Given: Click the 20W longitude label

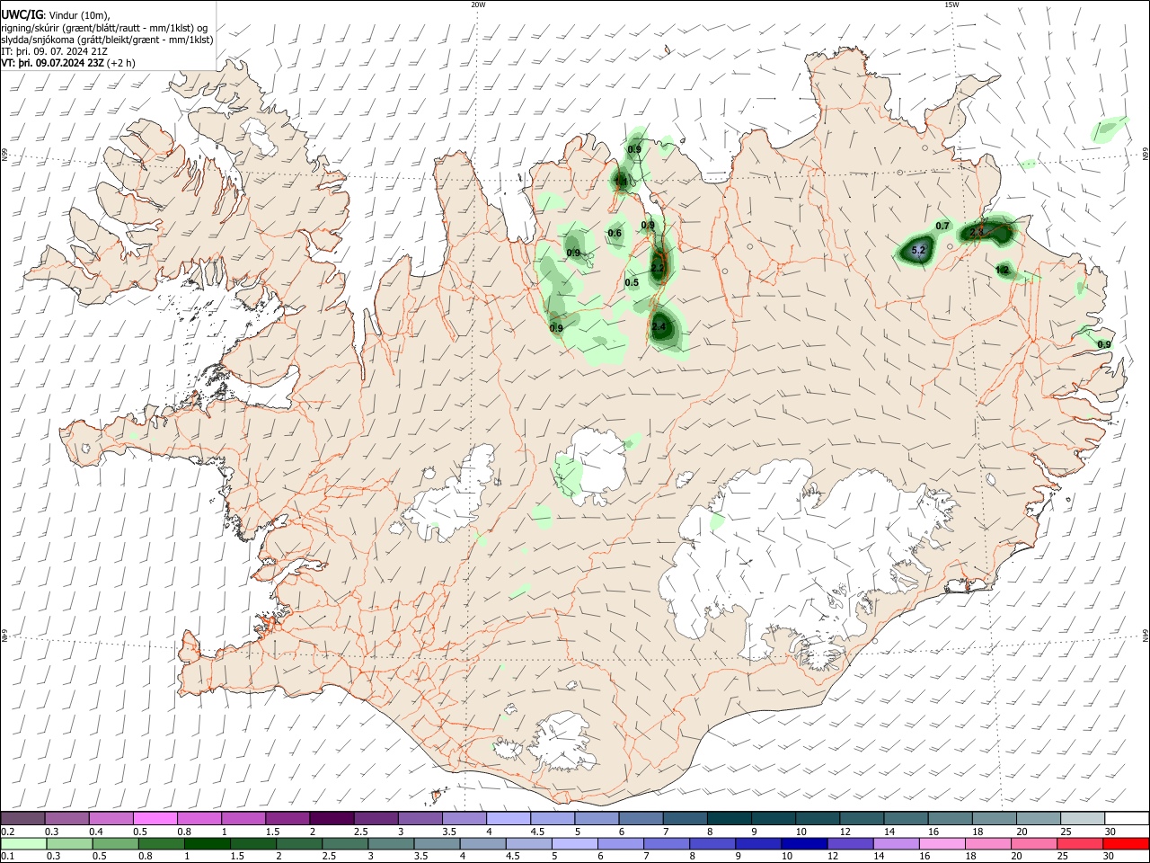Looking at the screenshot, I should (478, 4).
